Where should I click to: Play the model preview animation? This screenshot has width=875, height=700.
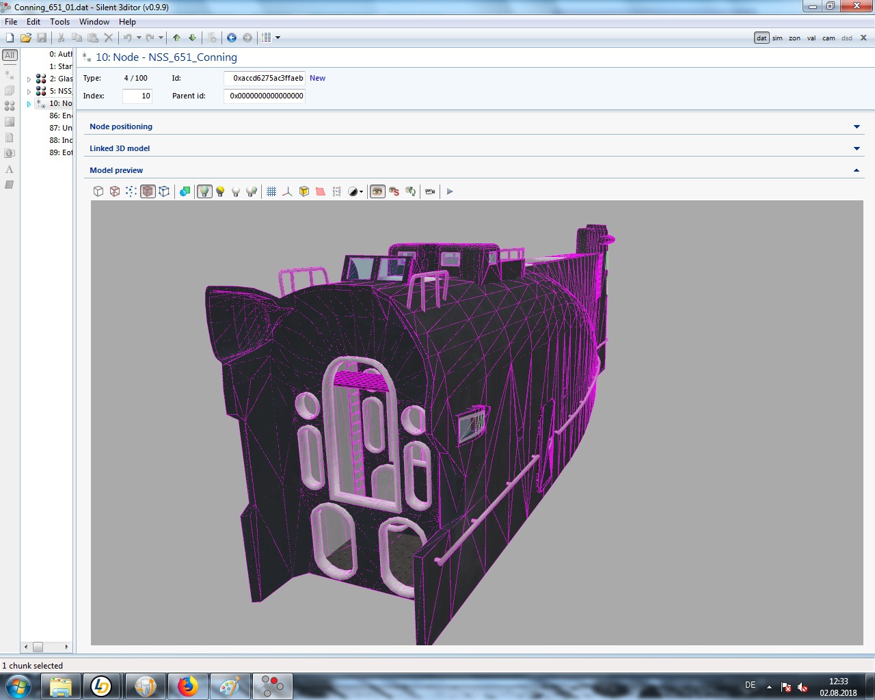click(450, 191)
